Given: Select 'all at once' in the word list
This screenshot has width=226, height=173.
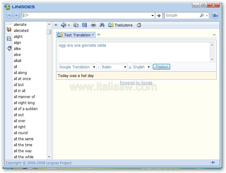Looking at the screenshot, I should [22, 79].
